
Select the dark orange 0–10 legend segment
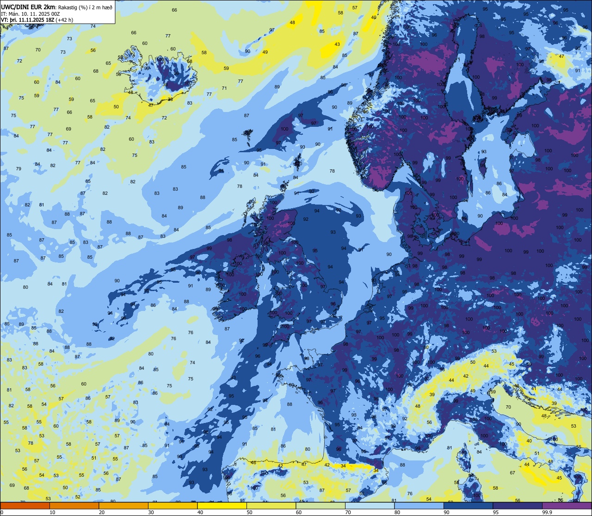pyautogui.click(x=25, y=506)
